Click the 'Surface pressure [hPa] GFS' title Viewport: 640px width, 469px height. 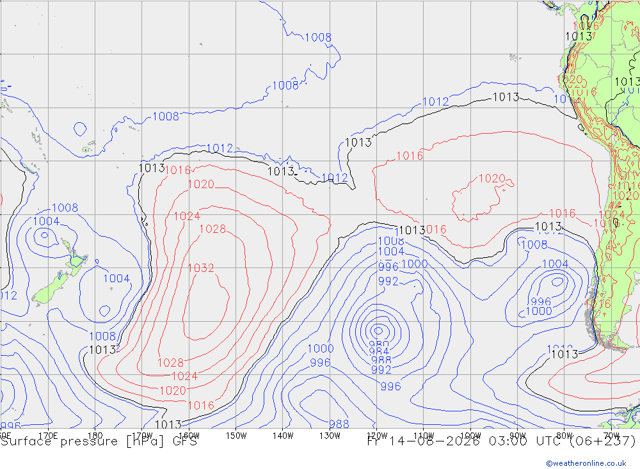coord(99,441)
